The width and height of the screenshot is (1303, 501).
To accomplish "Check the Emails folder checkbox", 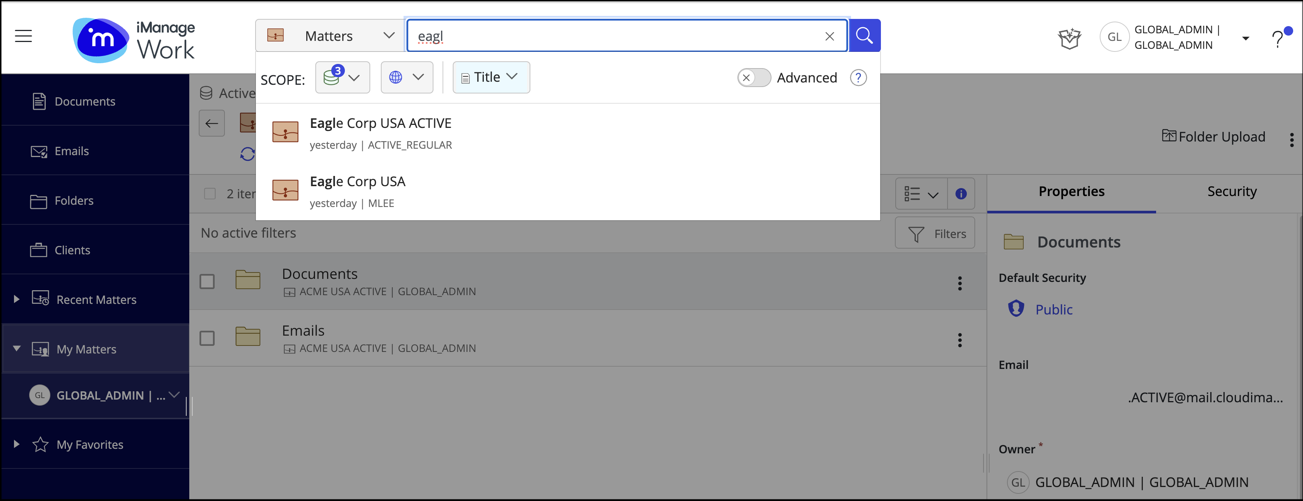I will [207, 338].
